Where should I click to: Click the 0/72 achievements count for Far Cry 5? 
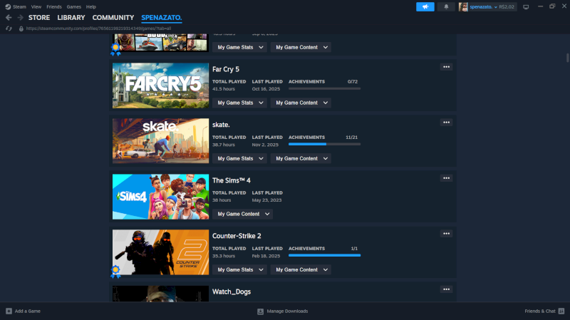[353, 81]
